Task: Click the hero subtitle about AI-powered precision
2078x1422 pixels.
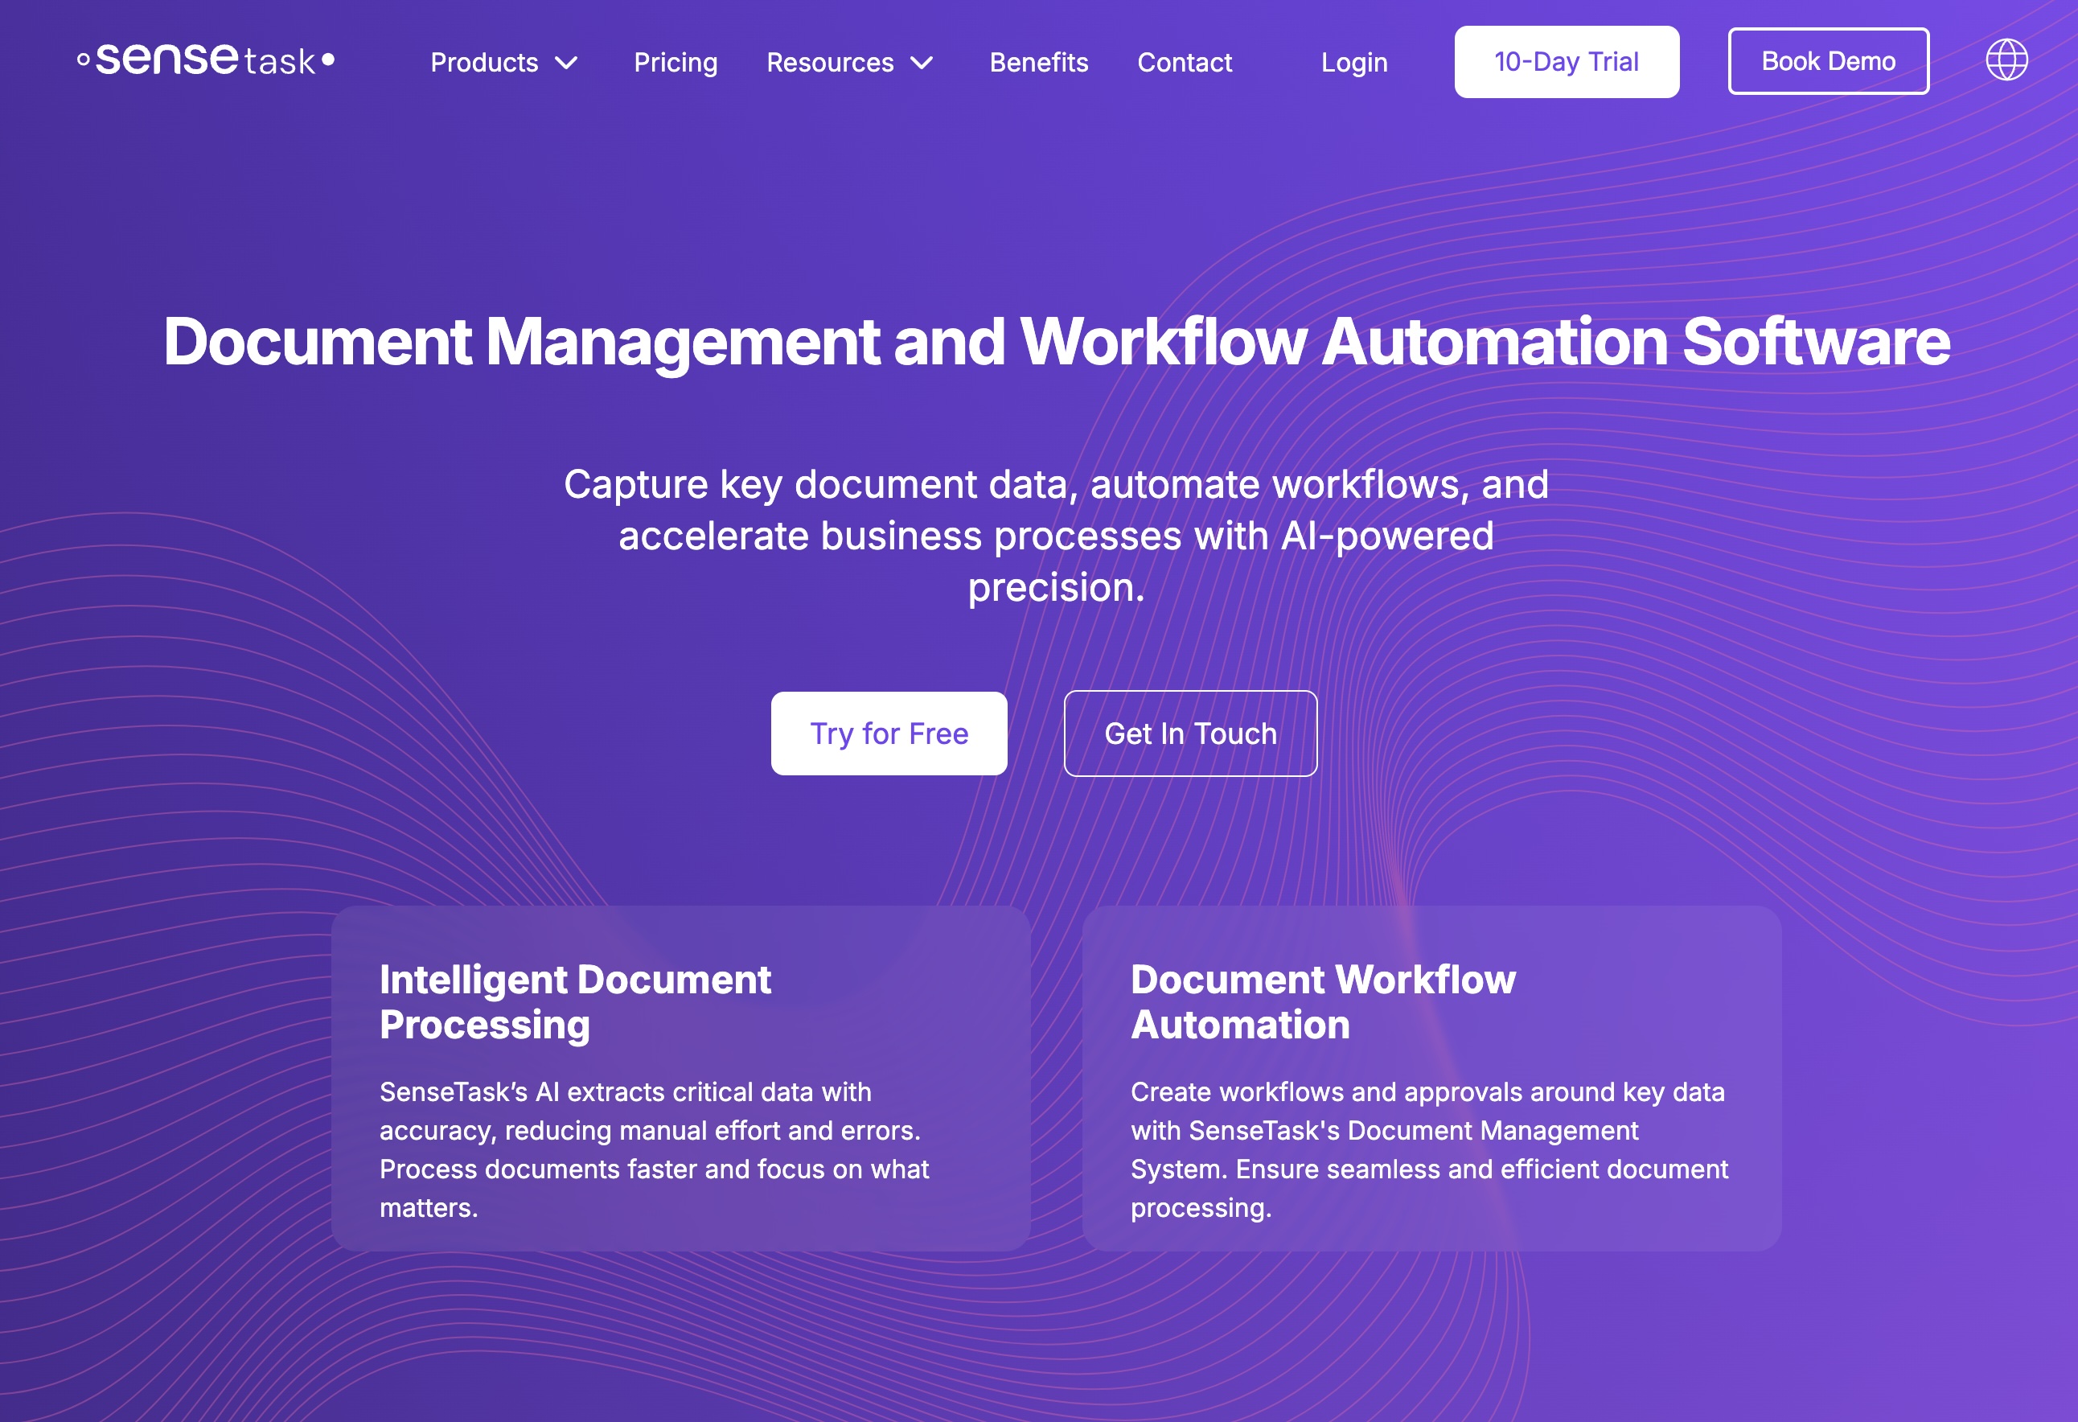Action: (x=1056, y=535)
